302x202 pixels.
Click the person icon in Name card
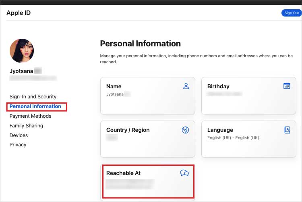click(186, 86)
